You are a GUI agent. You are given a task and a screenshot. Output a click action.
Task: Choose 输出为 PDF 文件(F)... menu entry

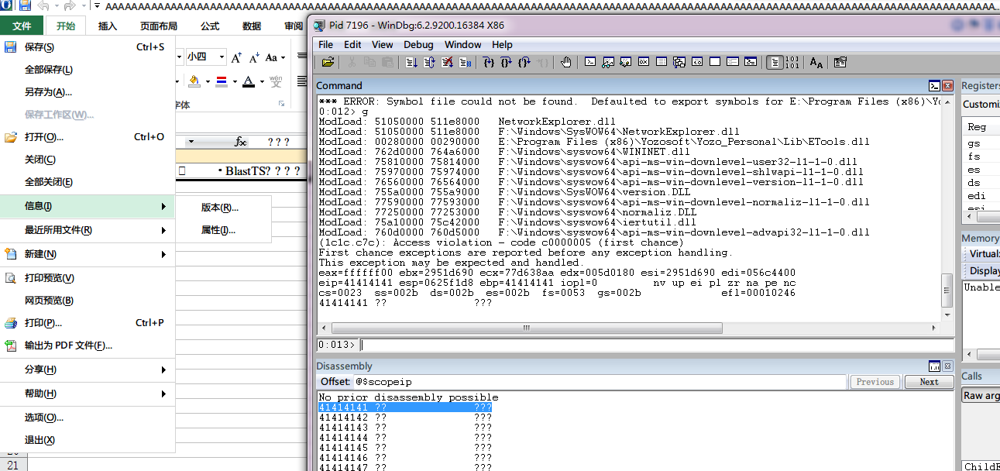88,346
